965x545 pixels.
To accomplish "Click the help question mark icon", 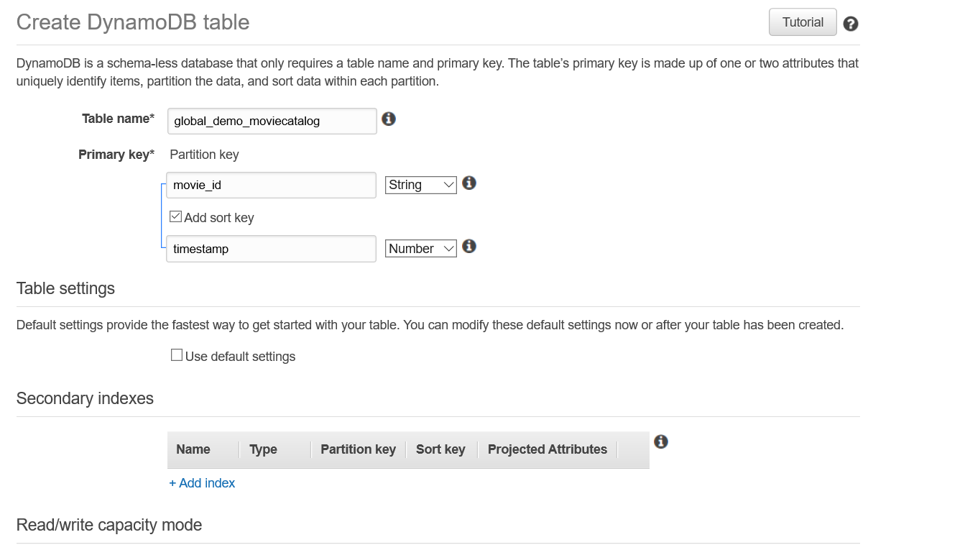I will 851,24.
